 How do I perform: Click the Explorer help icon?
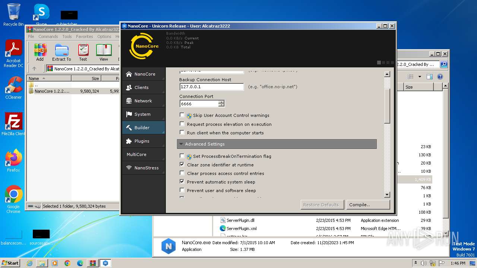[440, 77]
